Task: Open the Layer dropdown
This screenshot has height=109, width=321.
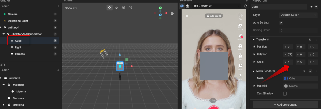Action: [298, 15]
